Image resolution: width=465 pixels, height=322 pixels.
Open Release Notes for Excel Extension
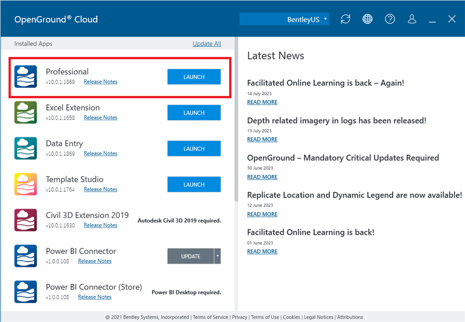(x=101, y=117)
